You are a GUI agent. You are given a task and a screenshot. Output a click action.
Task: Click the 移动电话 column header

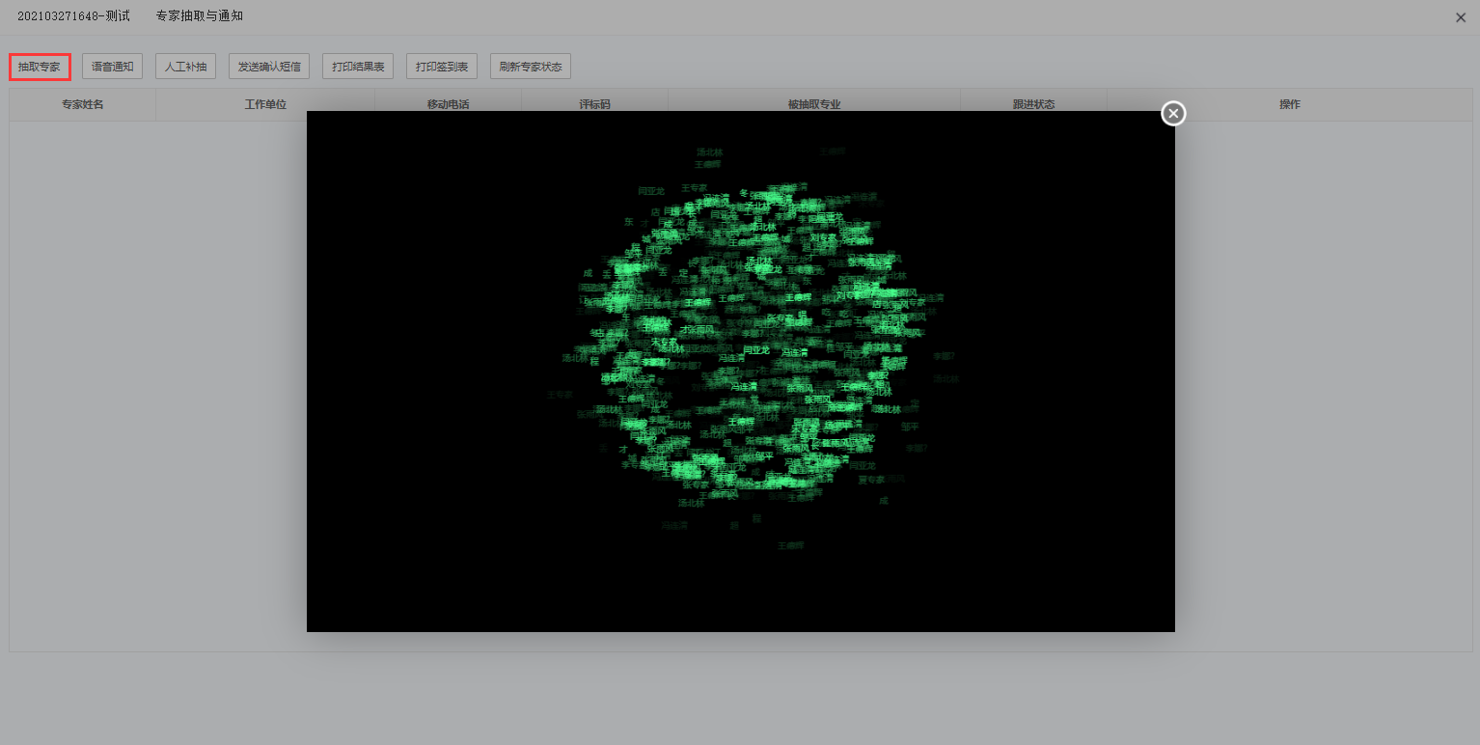coord(448,104)
